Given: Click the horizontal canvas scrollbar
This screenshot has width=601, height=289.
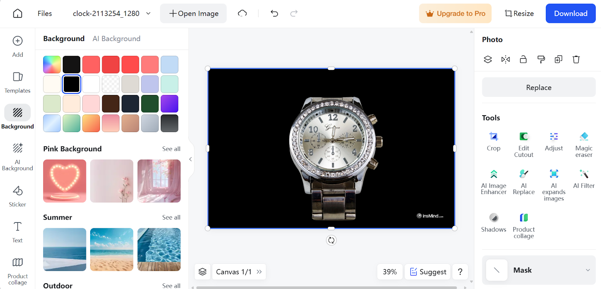Looking at the screenshot, I should [x=326, y=287].
